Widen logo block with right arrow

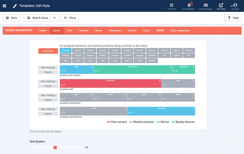(x=64, y=71)
